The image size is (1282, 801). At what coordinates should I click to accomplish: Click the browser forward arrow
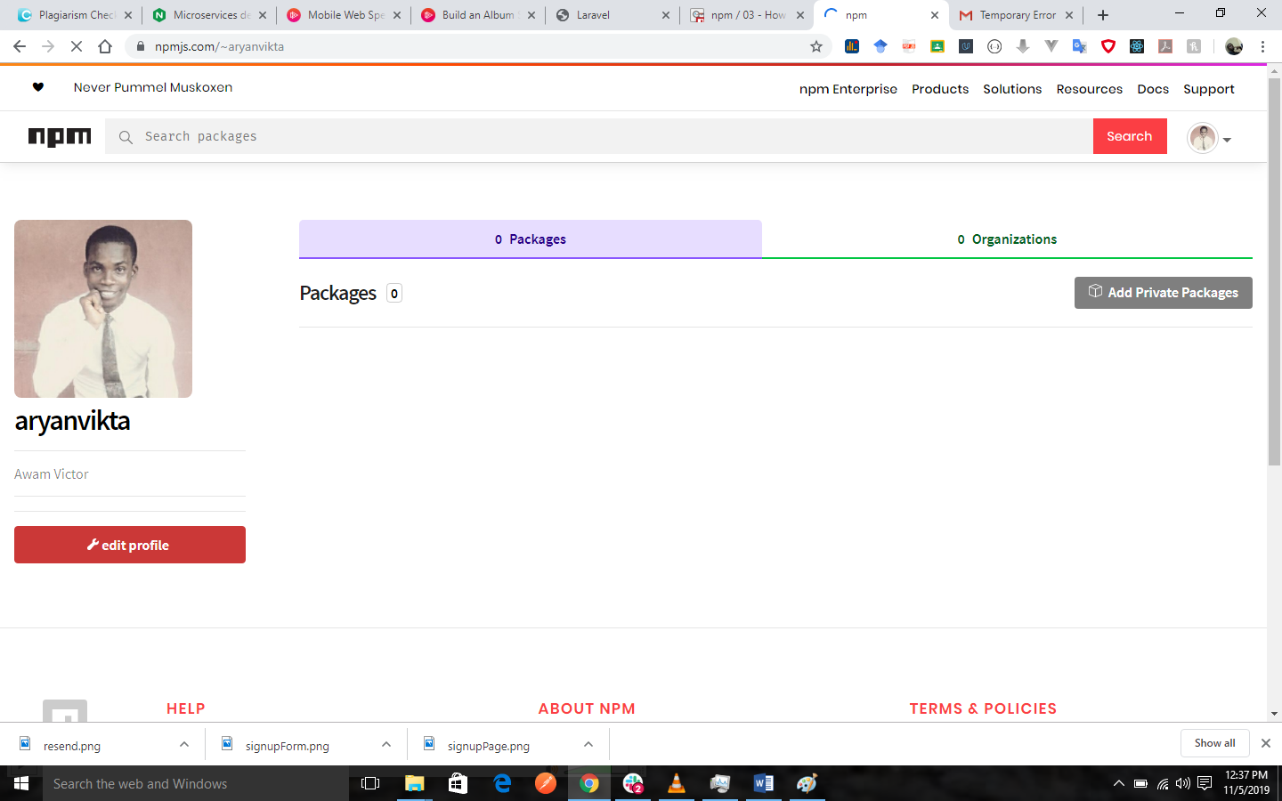coord(48,46)
